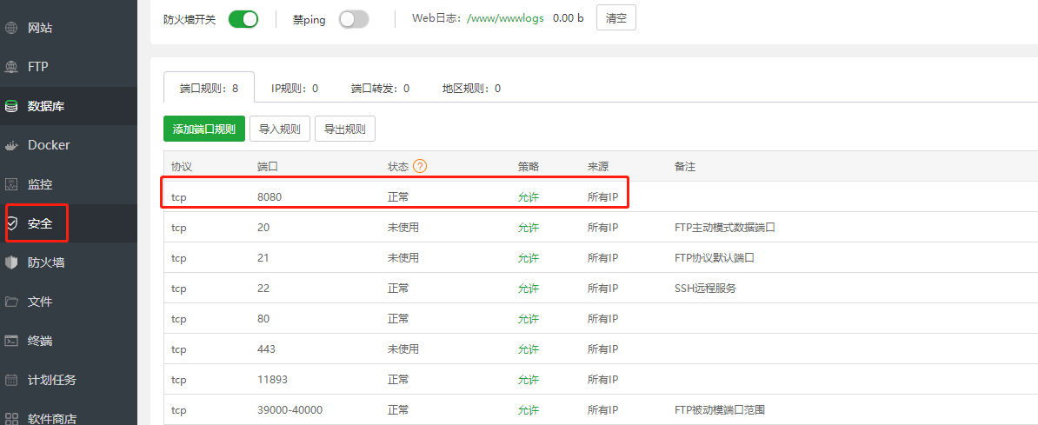The image size is (1038, 425).
Task: Turn off the 防火墙开关 toggle
Action: 243,19
